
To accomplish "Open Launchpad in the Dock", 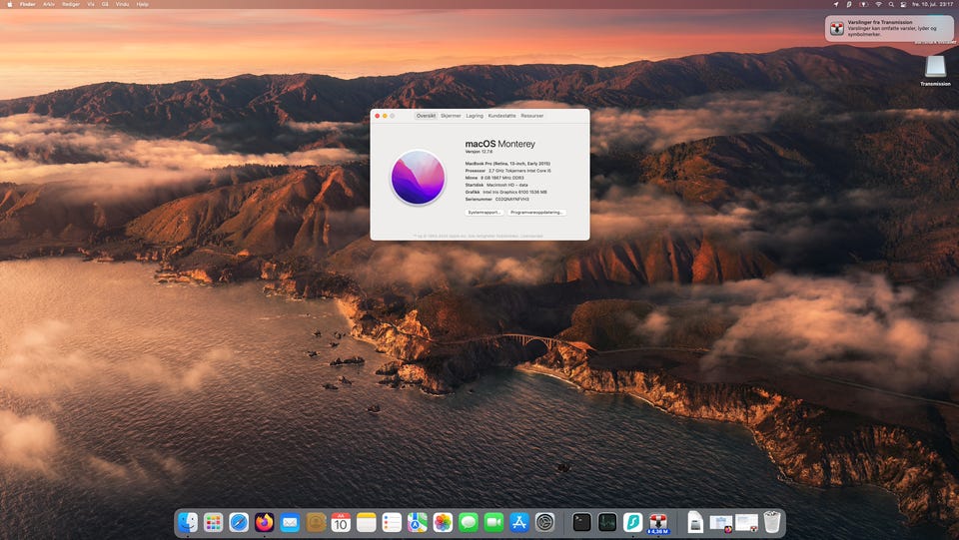I will click(x=213, y=522).
